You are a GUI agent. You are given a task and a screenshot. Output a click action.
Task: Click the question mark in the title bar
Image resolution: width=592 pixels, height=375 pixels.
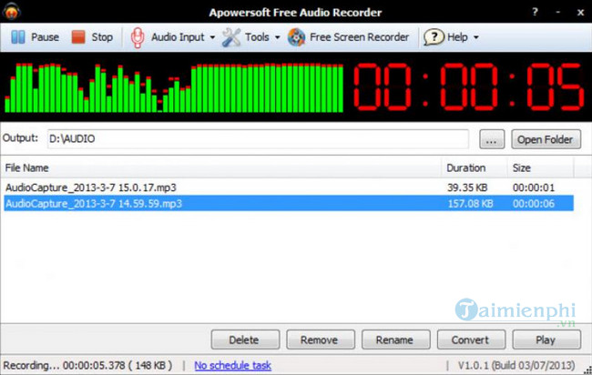coord(535,12)
